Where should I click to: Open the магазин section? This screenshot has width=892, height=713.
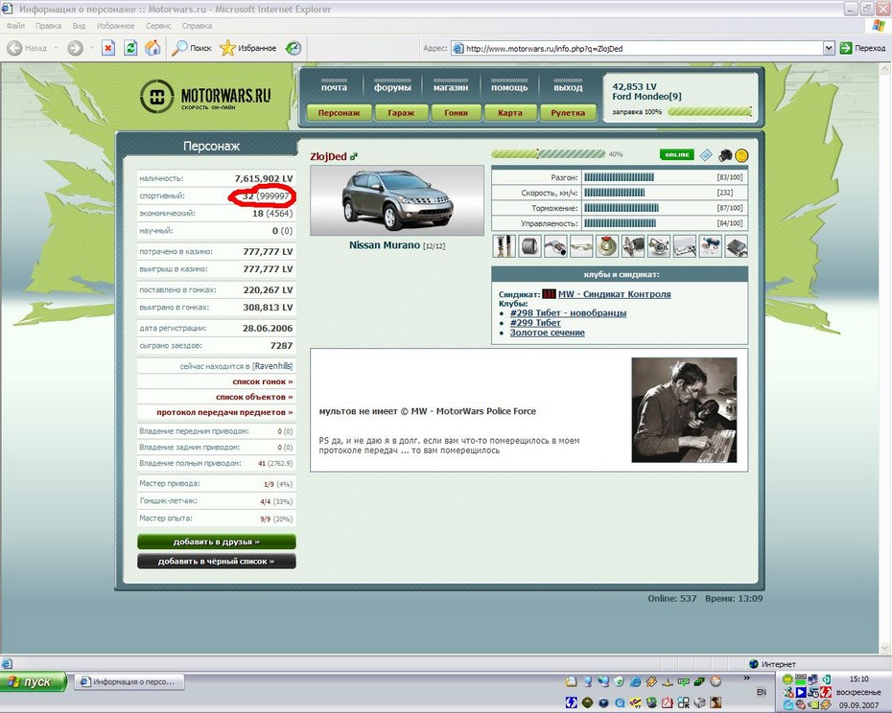(451, 87)
